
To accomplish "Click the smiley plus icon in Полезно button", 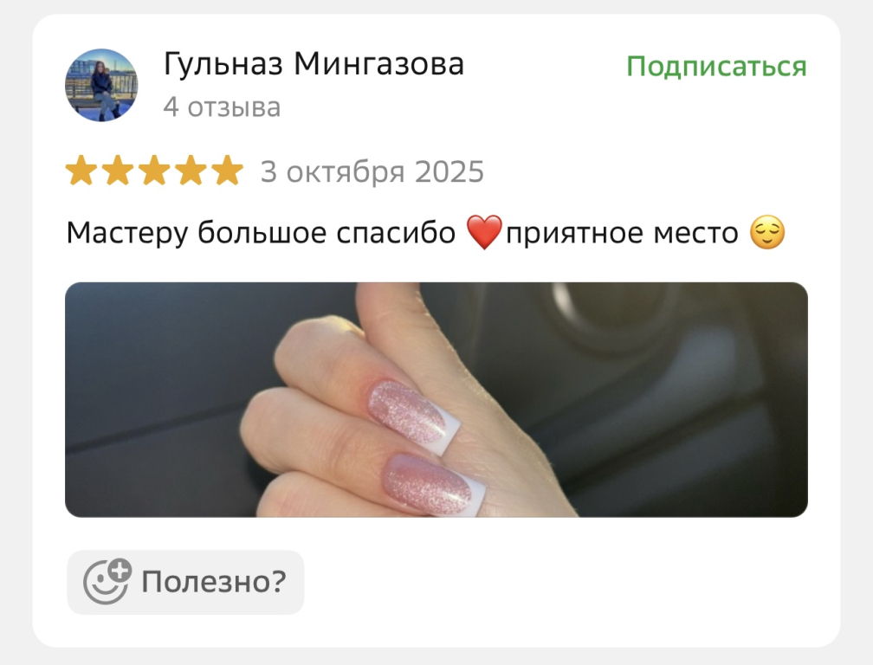I will click(107, 582).
